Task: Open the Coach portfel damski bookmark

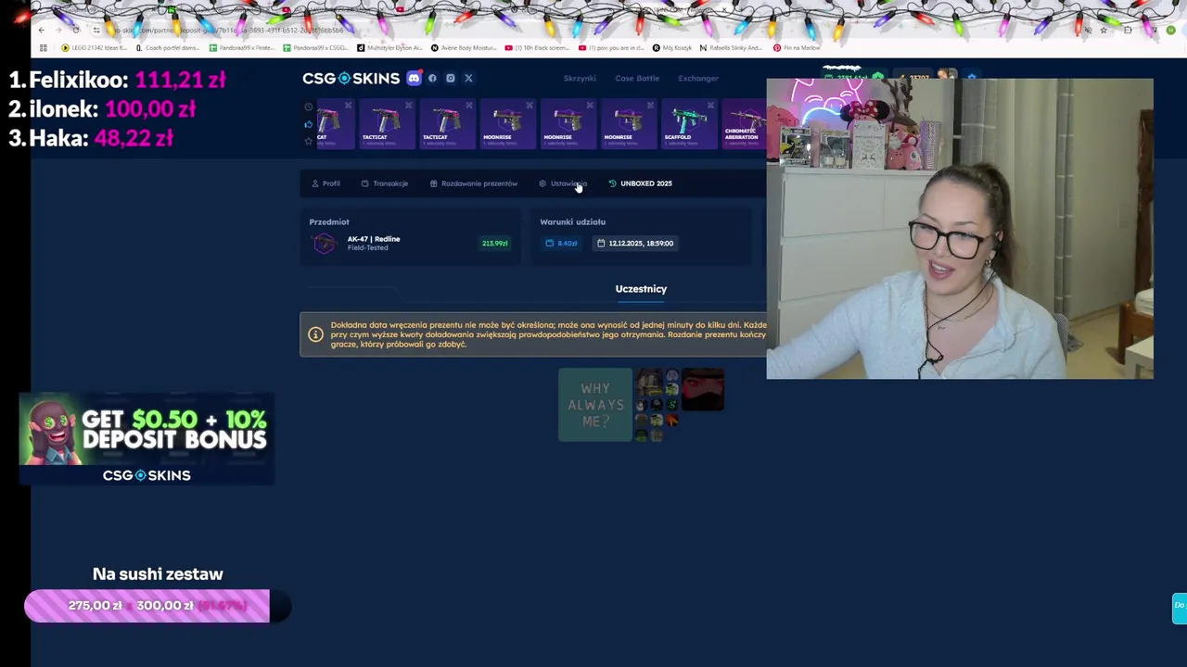Action: click(168, 47)
